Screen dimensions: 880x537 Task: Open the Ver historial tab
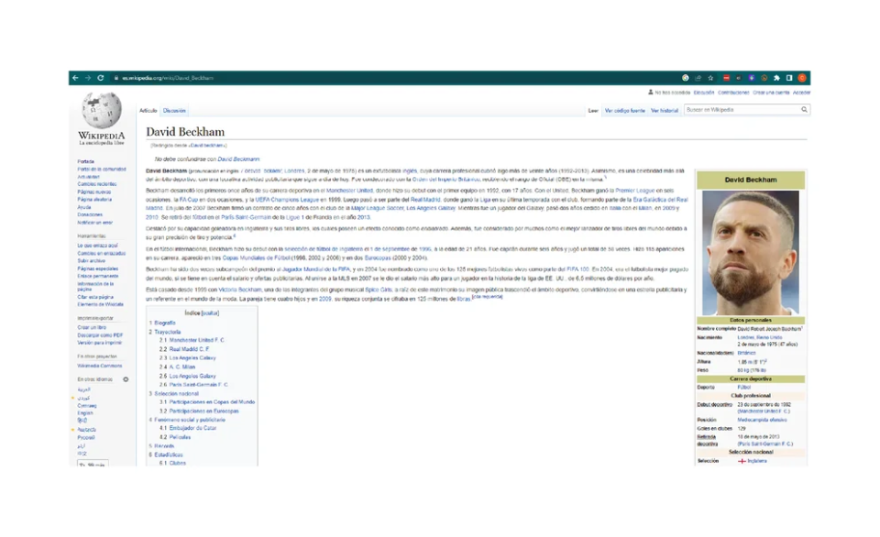coord(665,110)
